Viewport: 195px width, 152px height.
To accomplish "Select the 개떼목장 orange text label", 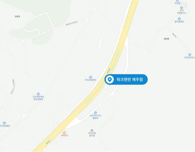I will pyautogui.click(x=65, y=135).
